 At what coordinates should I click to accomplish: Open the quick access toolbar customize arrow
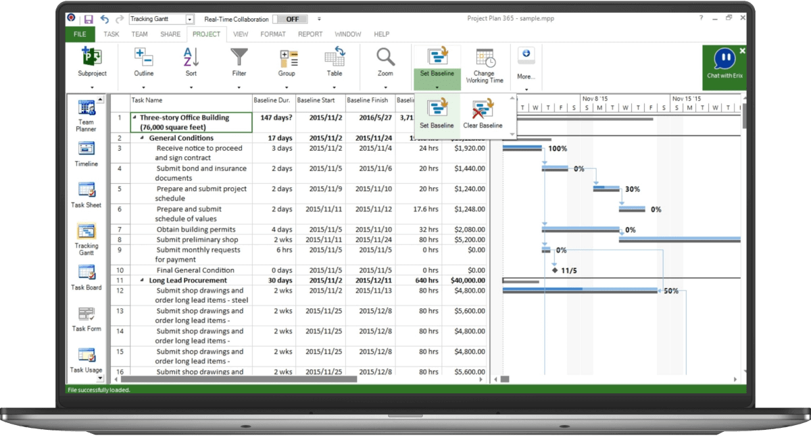[x=319, y=19]
